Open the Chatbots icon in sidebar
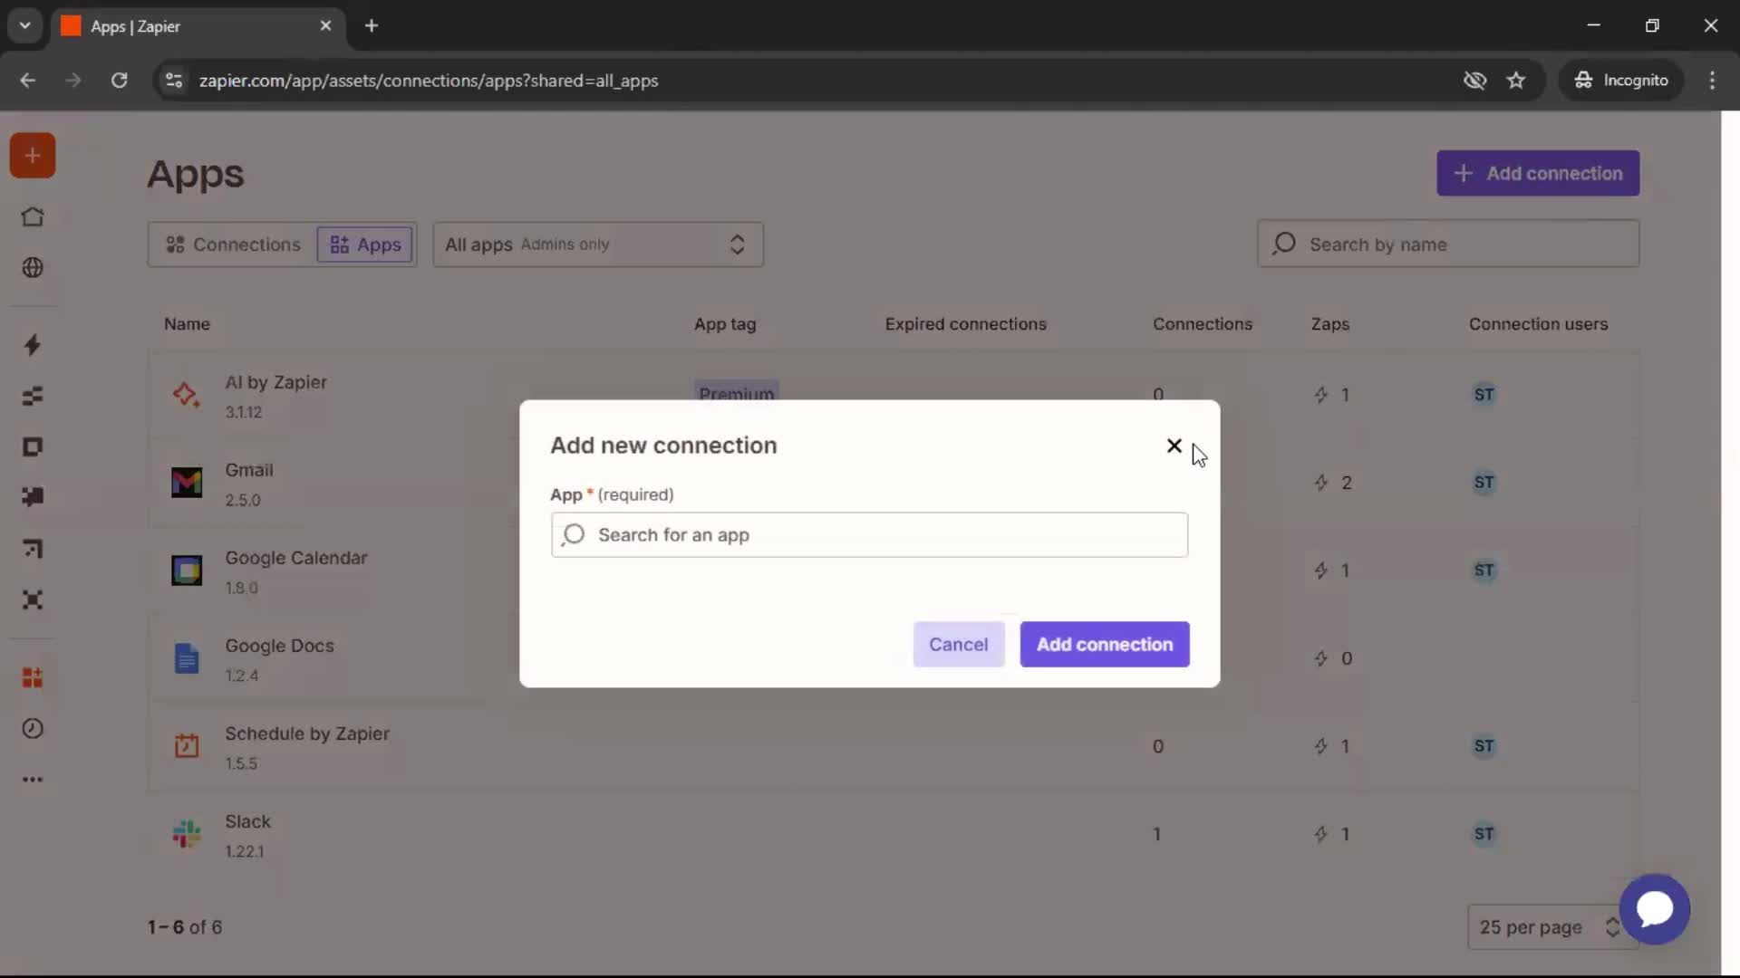Image resolution: width=1740 pixels, height=978 pixels. click(33, 497)
